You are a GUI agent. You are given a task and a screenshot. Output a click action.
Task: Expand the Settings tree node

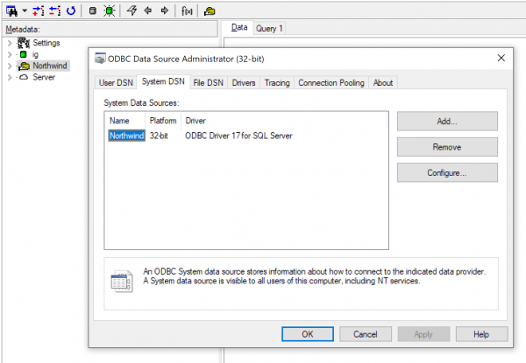[10, 43]
